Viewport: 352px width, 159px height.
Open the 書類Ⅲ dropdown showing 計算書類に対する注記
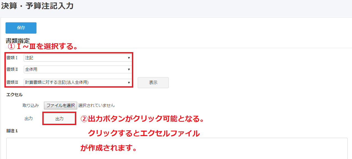click(x=77, y=82)
